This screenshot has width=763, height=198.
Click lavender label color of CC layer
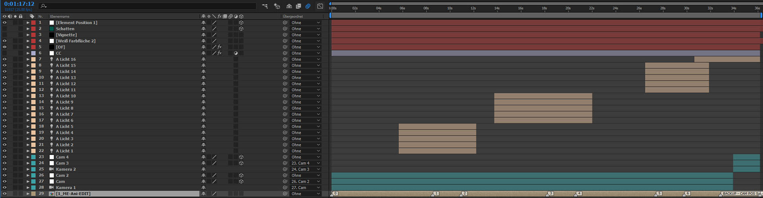point(33,53)
